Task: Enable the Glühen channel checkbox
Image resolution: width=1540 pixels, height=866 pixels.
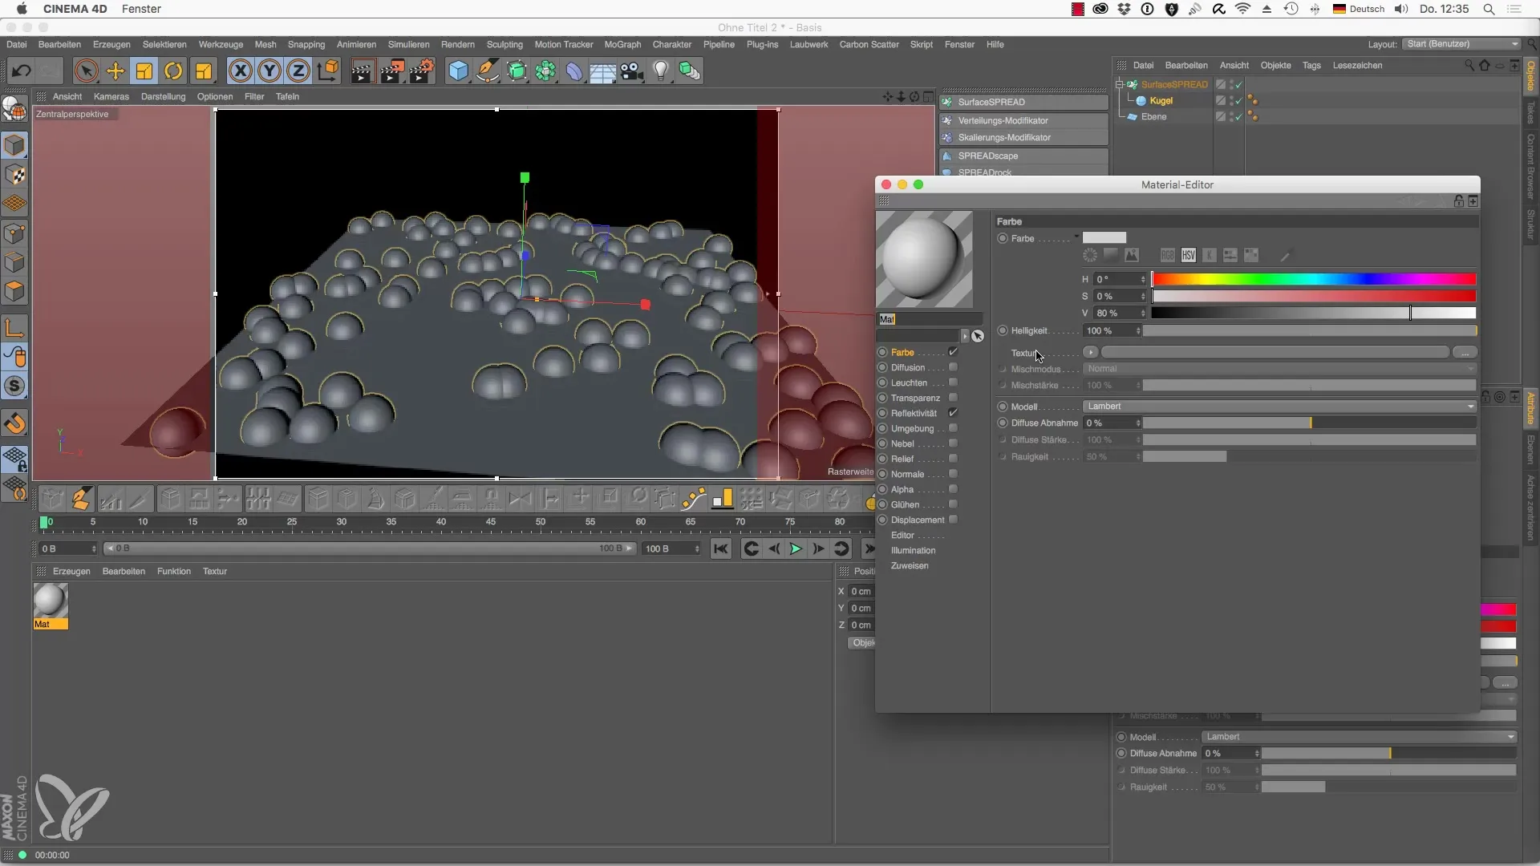Action: click(953, 504)
